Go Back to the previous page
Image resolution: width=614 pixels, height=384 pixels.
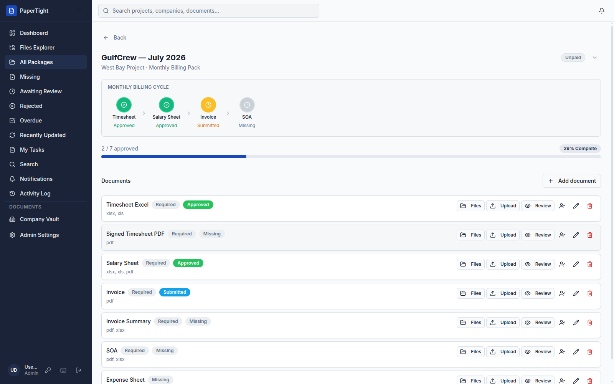(x=115, y=38)
